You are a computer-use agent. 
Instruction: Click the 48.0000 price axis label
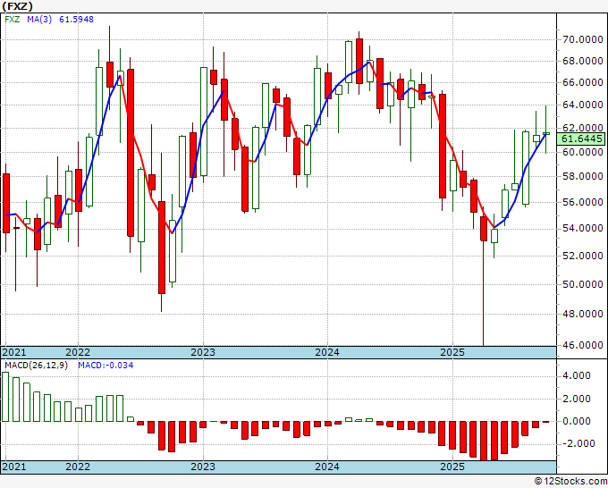582,314
